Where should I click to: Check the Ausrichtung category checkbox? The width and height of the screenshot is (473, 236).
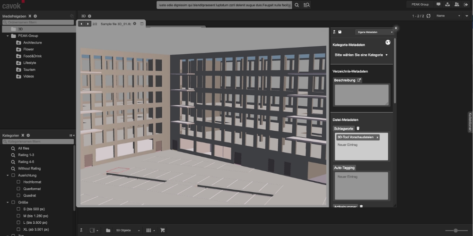tap(13, 175)
